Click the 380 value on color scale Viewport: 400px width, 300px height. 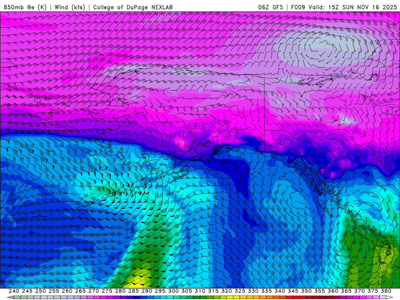coord(386,291)
